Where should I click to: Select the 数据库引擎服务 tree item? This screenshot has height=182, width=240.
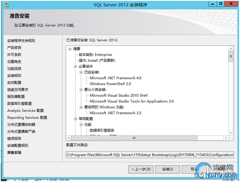pos(102,130)
